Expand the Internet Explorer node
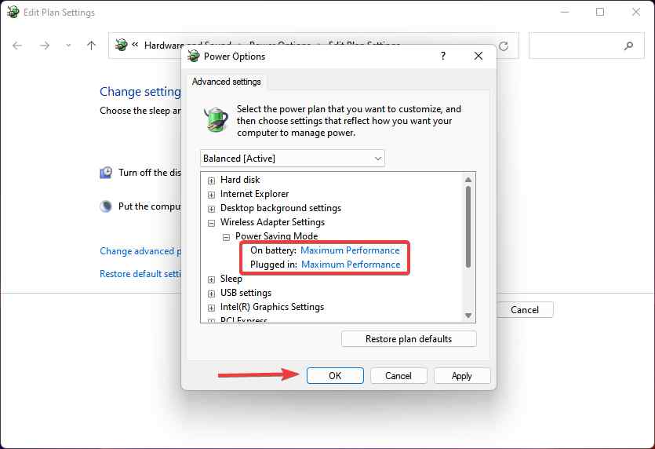 pyautogui.click(x=211, y=195)
